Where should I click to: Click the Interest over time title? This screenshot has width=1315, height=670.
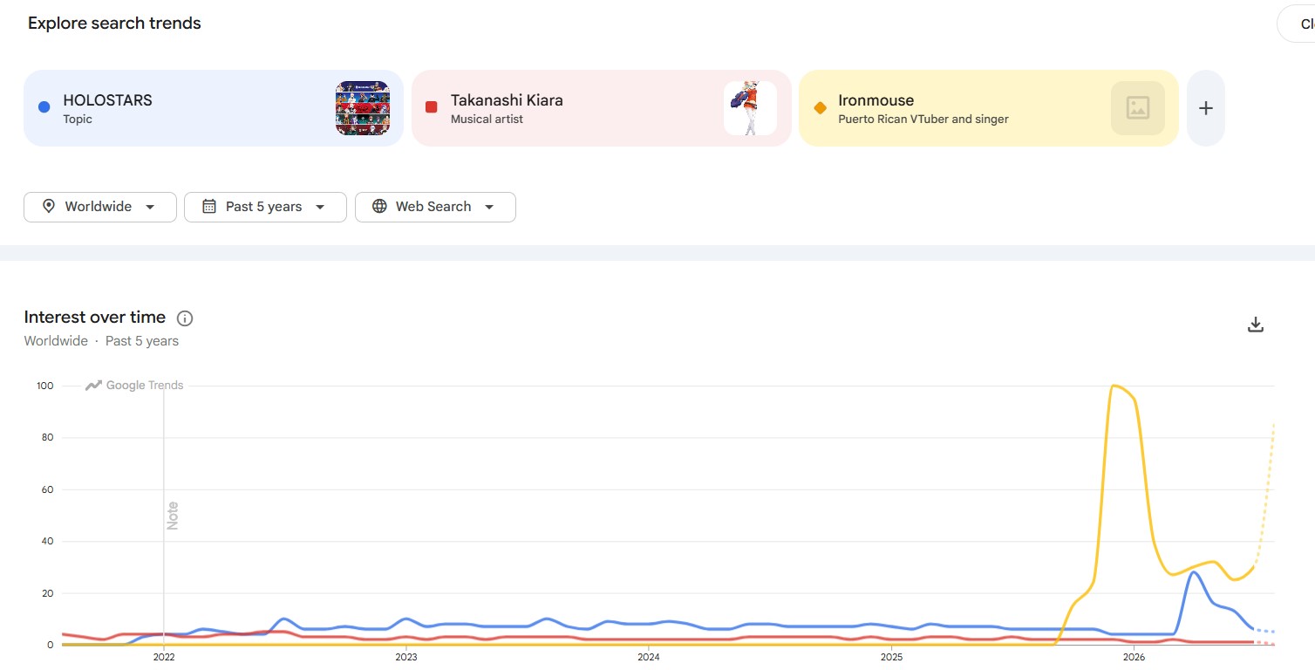[95, 318]
